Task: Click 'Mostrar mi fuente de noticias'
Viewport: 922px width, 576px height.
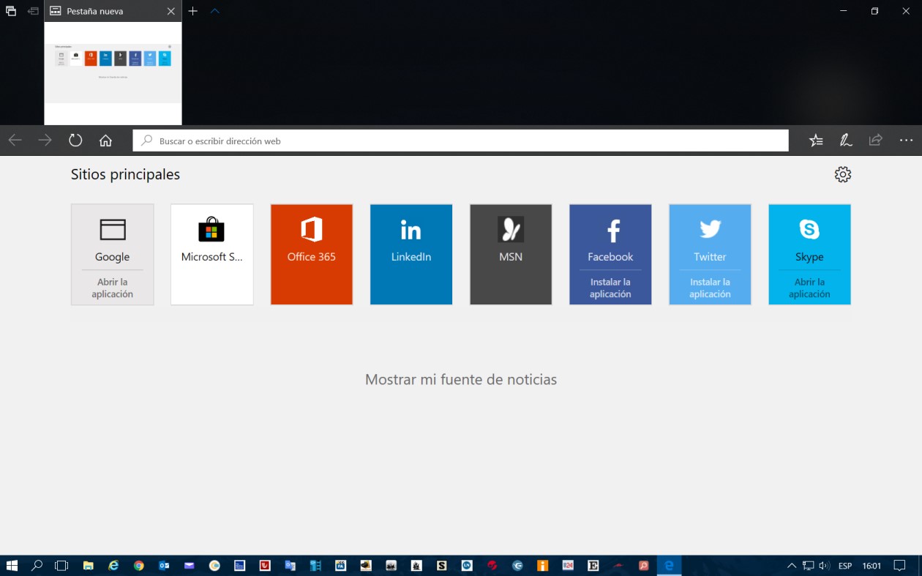Action: pyautogui.click(x=461, y=379)
